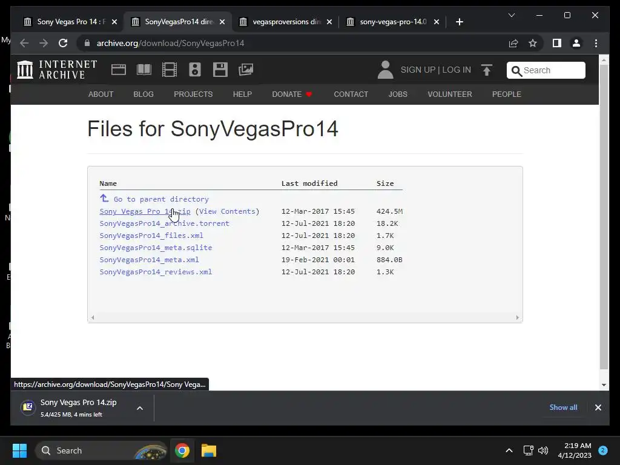Open the PEOPLE menu item
Viewport: 620px width, 465px height.
tap(507, 94)
